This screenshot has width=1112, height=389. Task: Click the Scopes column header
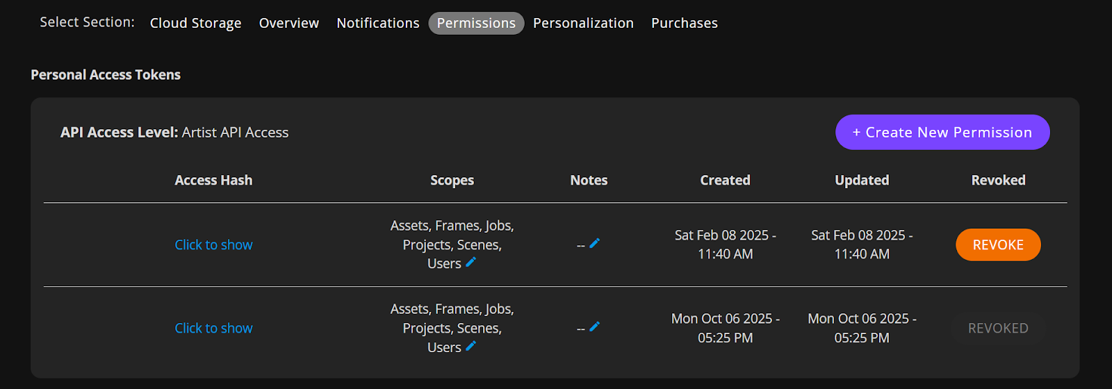(x=452, y=180)
